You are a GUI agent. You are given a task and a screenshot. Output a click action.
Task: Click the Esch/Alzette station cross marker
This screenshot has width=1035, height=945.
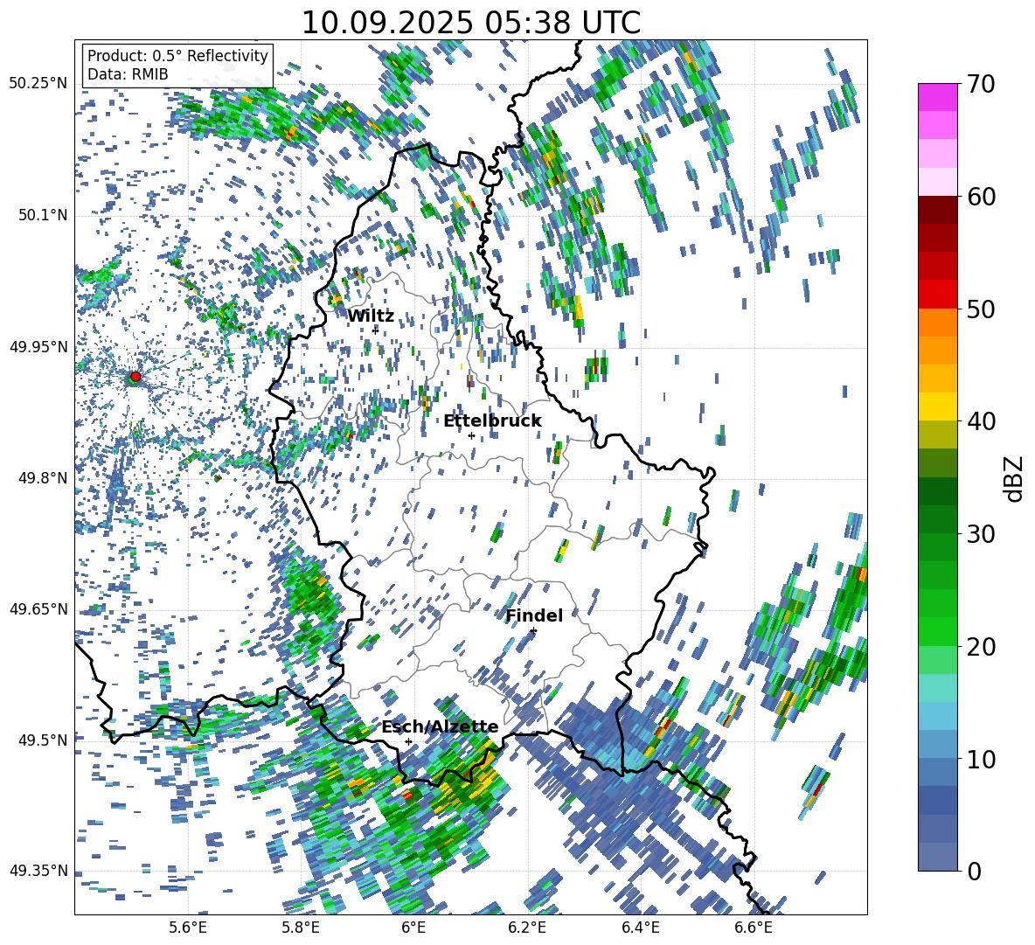click(x=408, y=741)
